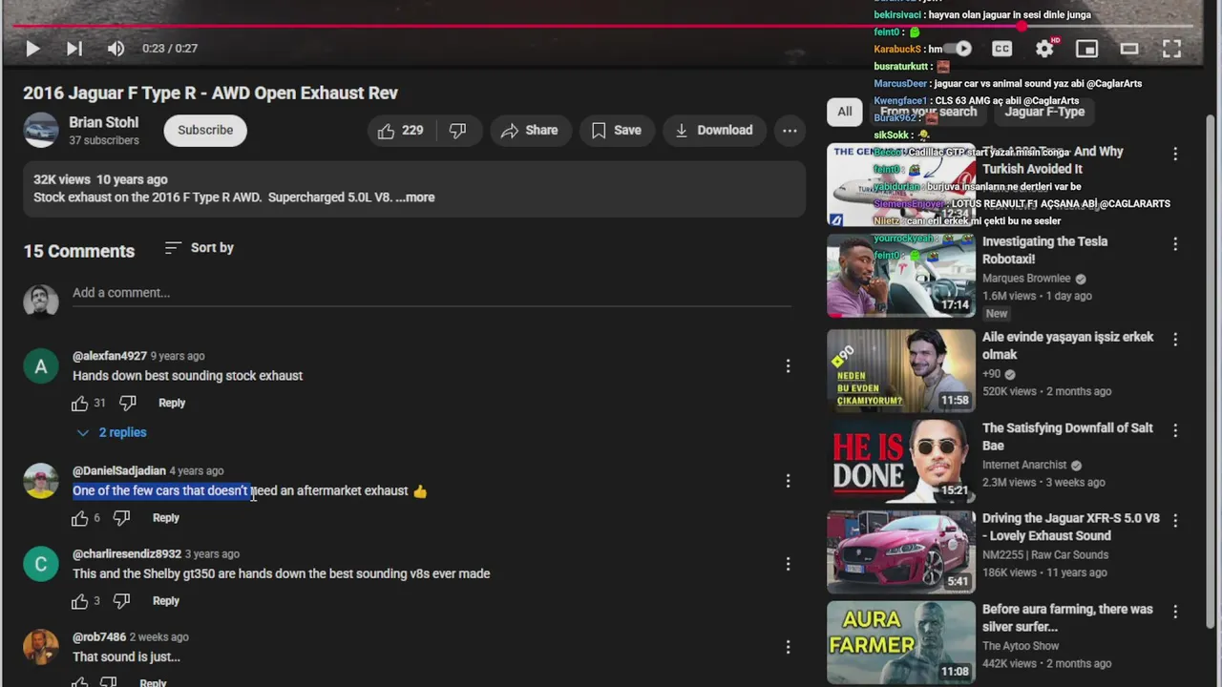This screenshot has width=1222, height=687.
Task: Open Jaguar XFR-S 5.0 V8 thumbnail
Action: click(x=901, y=552)
